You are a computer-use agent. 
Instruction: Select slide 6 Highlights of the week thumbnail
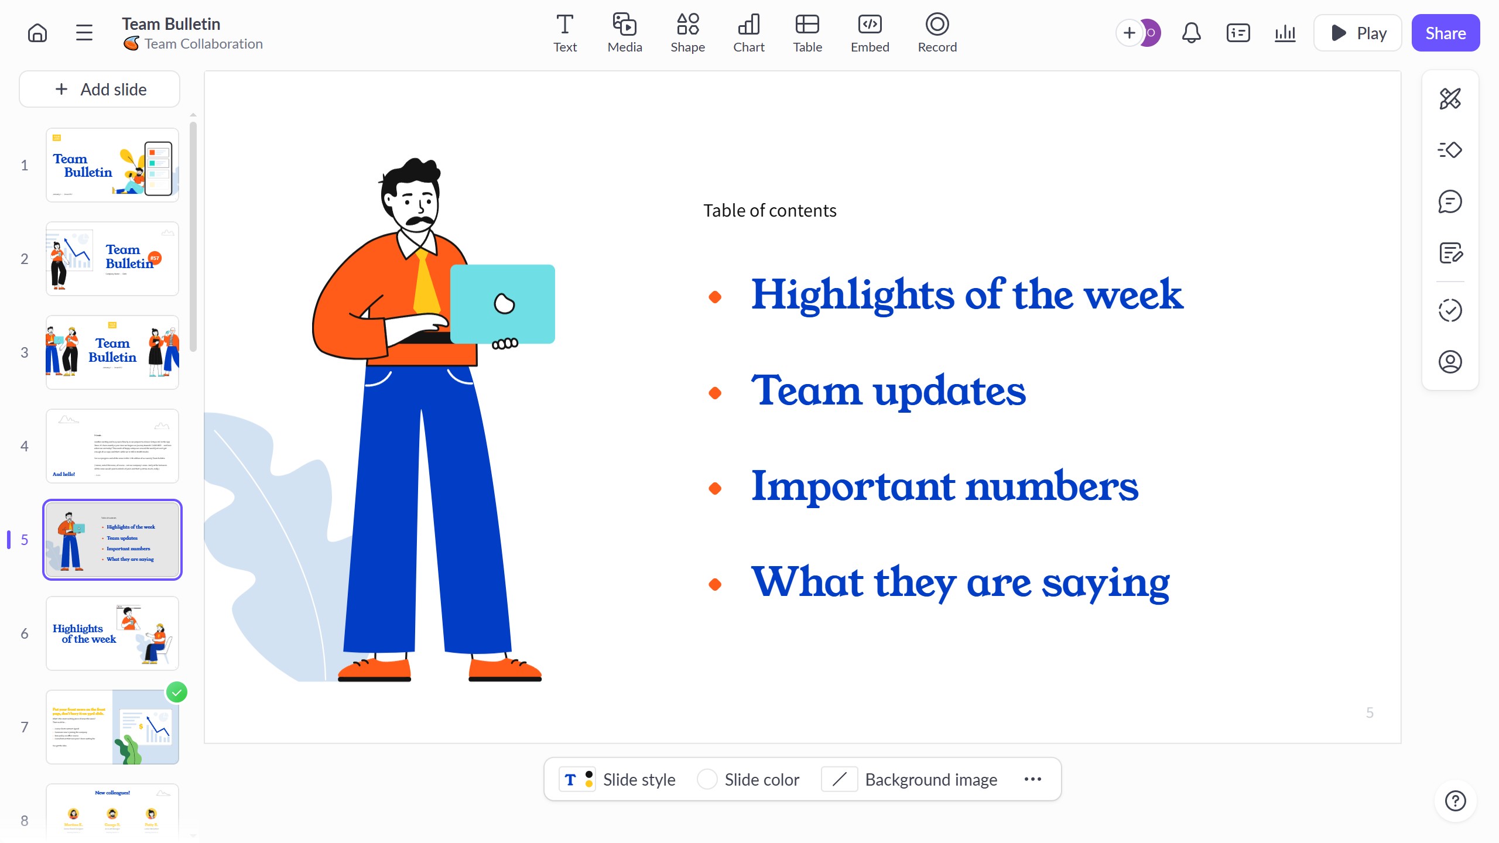click(x=112, y=633)
